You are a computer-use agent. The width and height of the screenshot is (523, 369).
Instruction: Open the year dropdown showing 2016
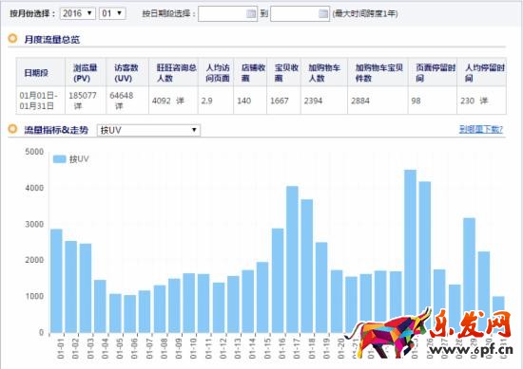point(77,13)
